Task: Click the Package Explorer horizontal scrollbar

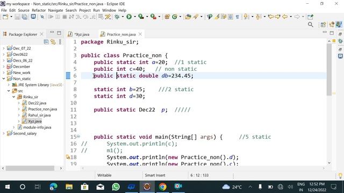Action: click(x=30, y=168)
